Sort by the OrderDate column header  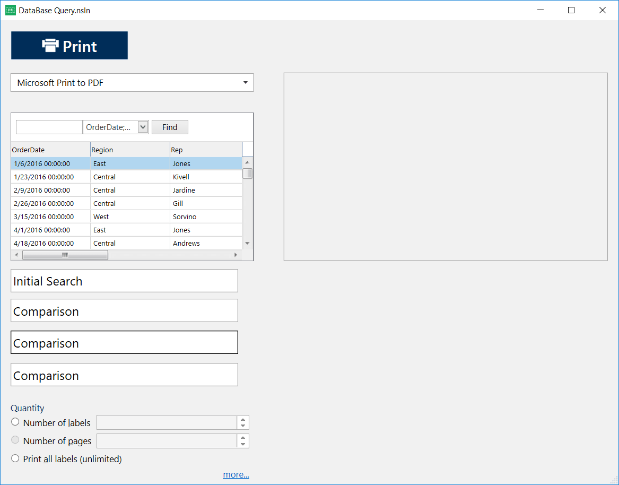coord(50,150)
